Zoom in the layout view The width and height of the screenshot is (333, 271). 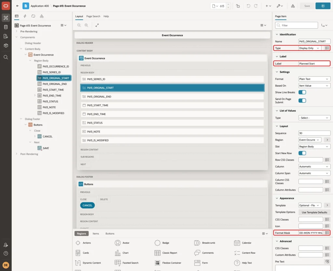tap(86, 25)
